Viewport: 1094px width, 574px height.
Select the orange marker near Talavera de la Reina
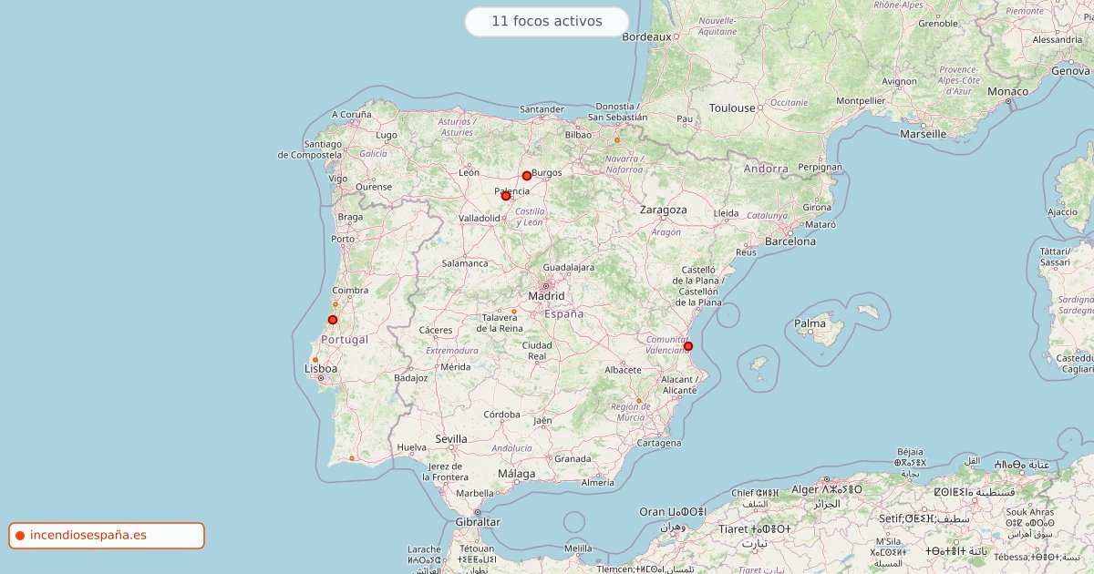pos(513,312)
